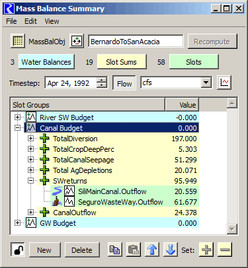
Task: Move item down with blue down arrow
Action: [x=171, y=250]
